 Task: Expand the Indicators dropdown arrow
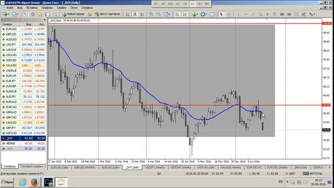click(197, 14)
